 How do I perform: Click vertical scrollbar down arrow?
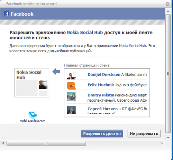pos(168,138)
